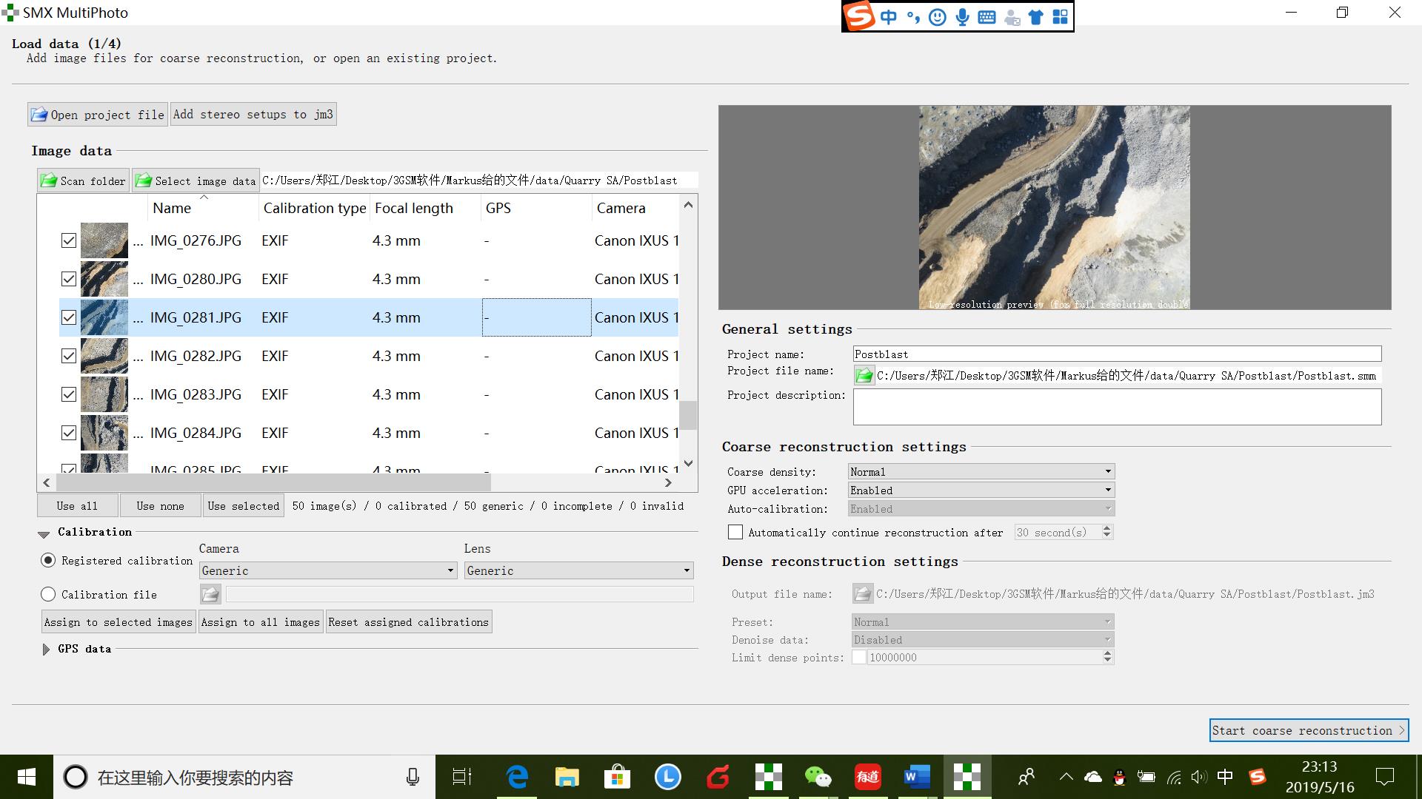
Task: Click the Sogou microphone input icon
Action: point(962,17)
